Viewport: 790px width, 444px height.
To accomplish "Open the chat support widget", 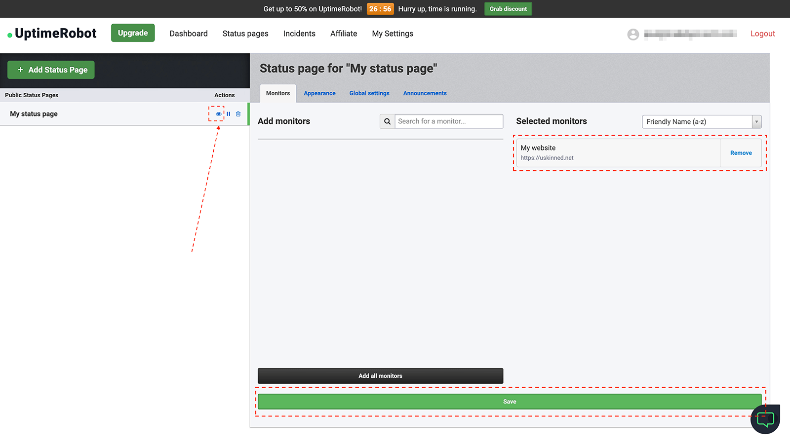I will [765, 419].
